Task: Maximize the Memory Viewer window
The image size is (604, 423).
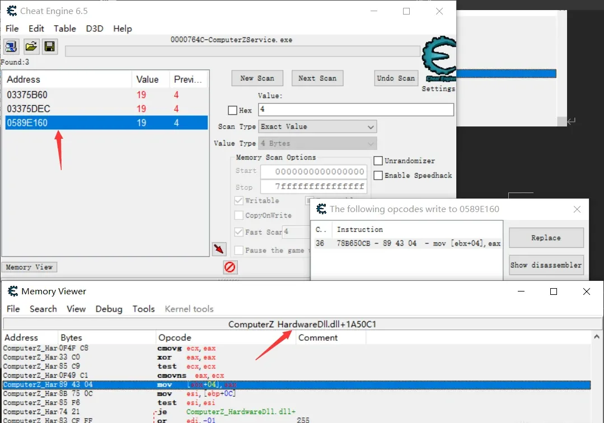Action: 554,292
